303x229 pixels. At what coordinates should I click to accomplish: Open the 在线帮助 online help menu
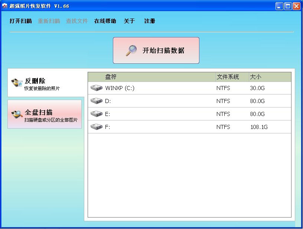tap(105, 21)
